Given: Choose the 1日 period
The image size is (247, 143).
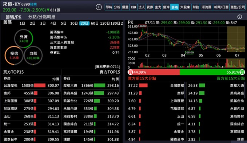Looking at the screenshot, I should tap(22, 24).
